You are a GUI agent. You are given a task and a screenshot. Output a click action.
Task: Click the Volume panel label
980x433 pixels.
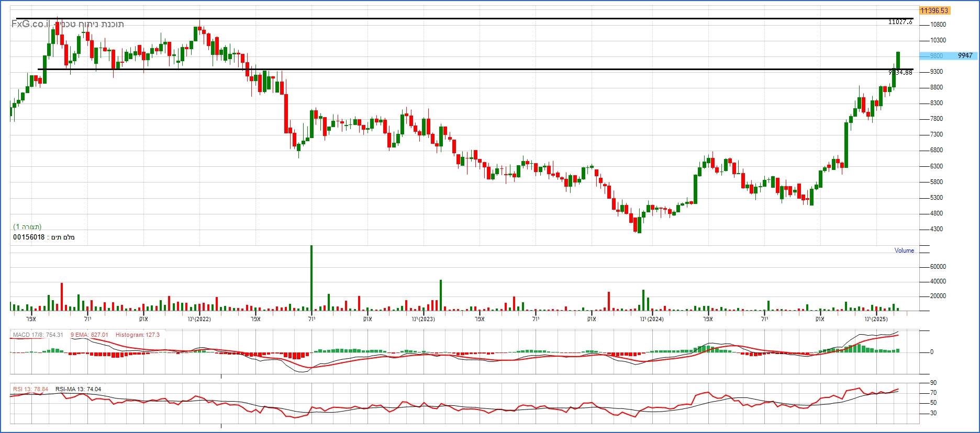point(904,250)
